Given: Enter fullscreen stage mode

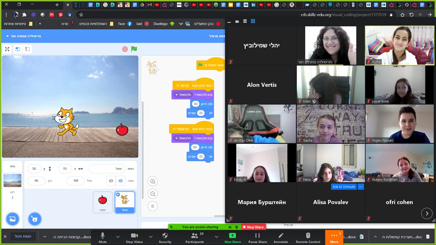Looking at the screenshot, I should point(7,49).
